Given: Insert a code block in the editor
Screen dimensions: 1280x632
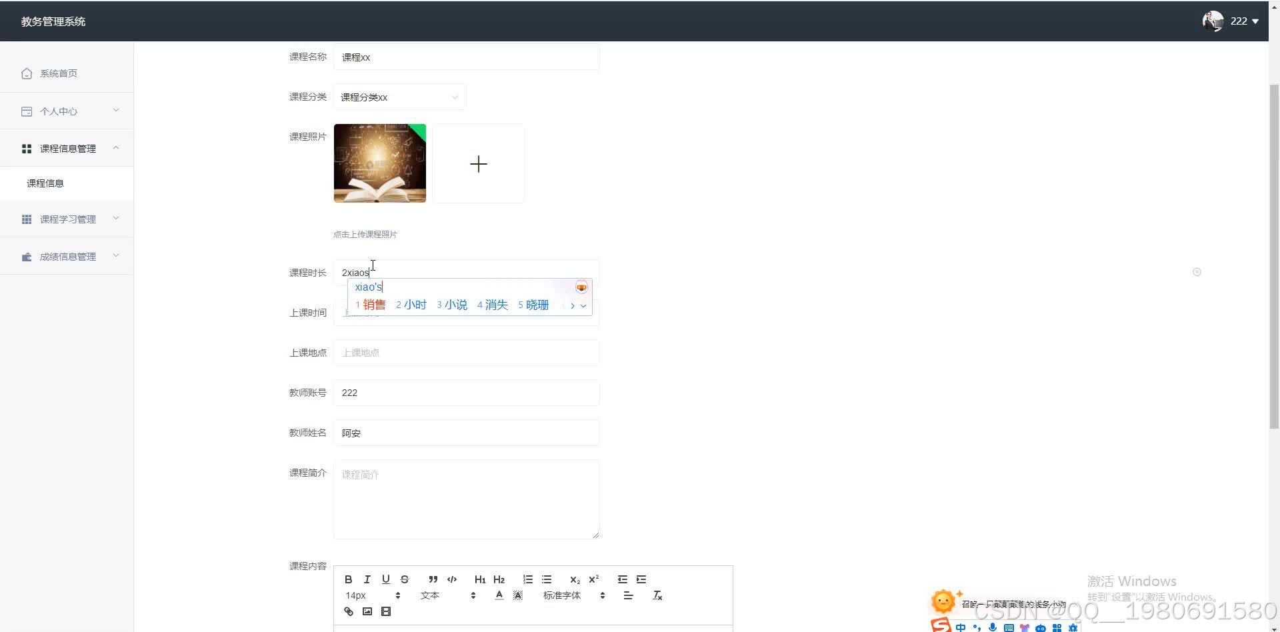Looking at the screenshot, I should click(x=452, y=579).
